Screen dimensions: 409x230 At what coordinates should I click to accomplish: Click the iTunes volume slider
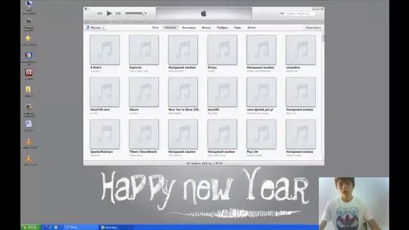point(135,13)
